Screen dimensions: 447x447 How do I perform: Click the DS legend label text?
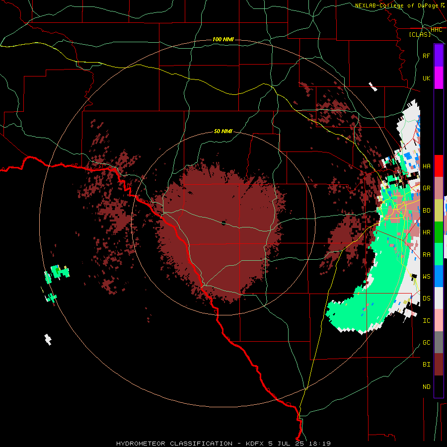(426, 298)
